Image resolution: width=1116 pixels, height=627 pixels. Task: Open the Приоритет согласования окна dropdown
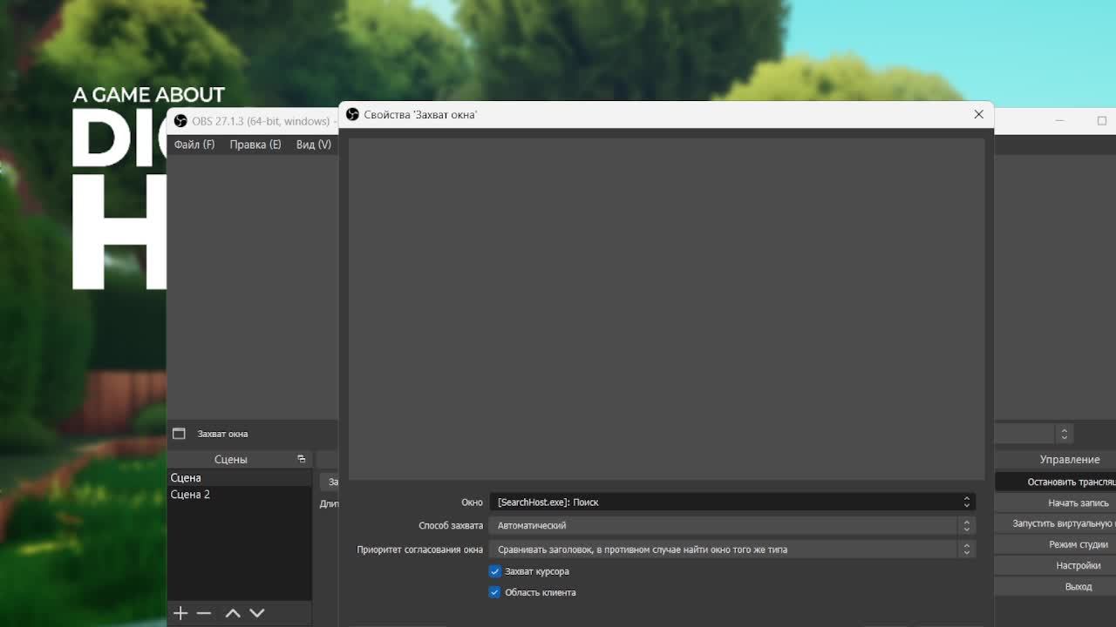click(x=732, y=549)
